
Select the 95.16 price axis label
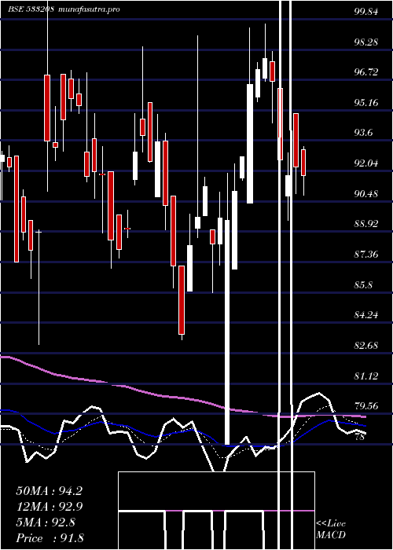point(366,103)
